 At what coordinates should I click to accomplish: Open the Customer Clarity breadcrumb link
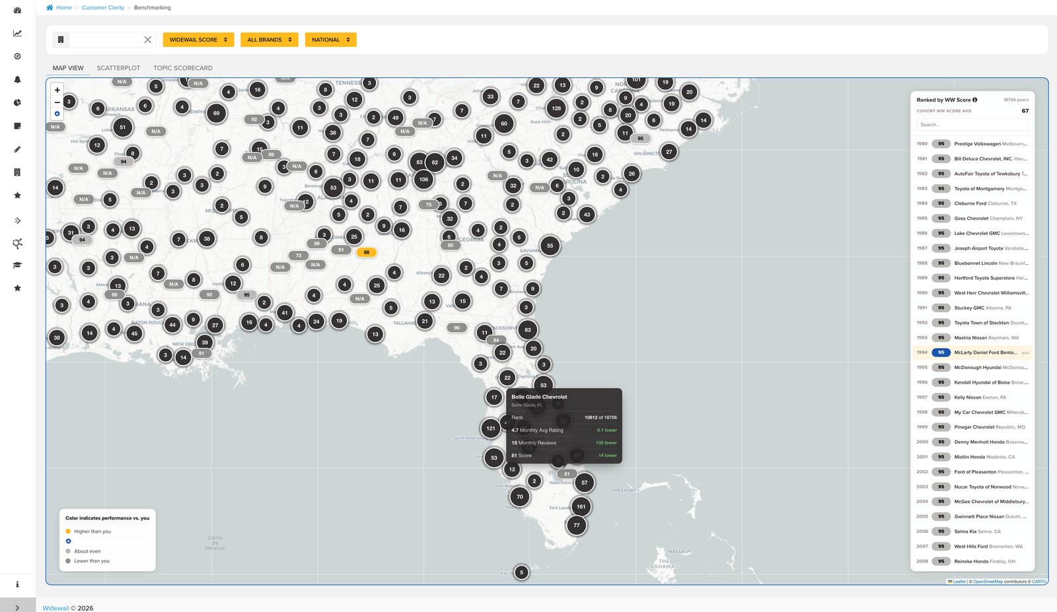click(x=103, y=7)
